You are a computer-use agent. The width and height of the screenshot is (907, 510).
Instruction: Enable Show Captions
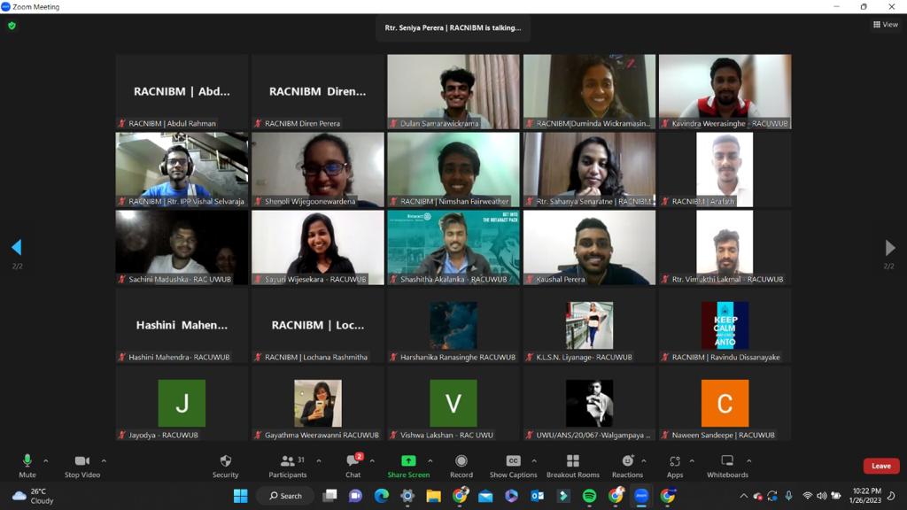[x=513, y=466]
